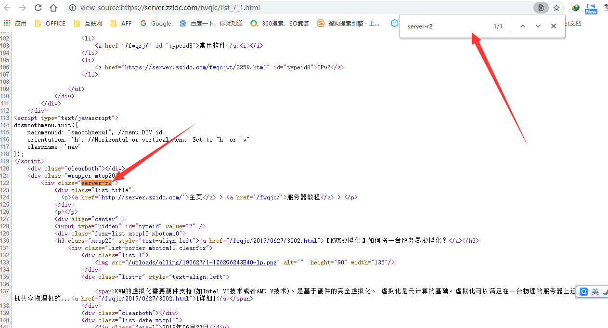Reload the view-source page
This screenshot has height=328, width=608.
(x=38, y=8)
